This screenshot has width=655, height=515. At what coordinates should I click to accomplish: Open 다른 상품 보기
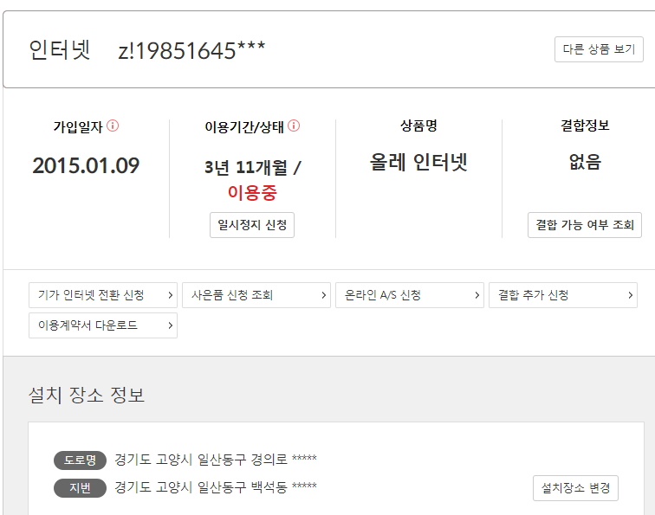599,49
